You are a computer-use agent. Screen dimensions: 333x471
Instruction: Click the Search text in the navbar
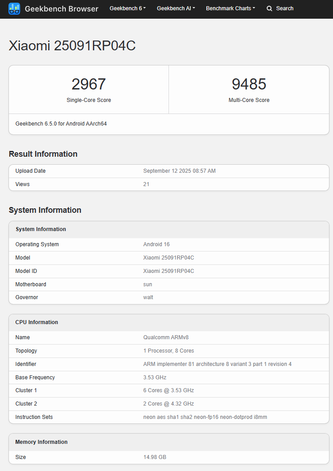coord(285,8)
